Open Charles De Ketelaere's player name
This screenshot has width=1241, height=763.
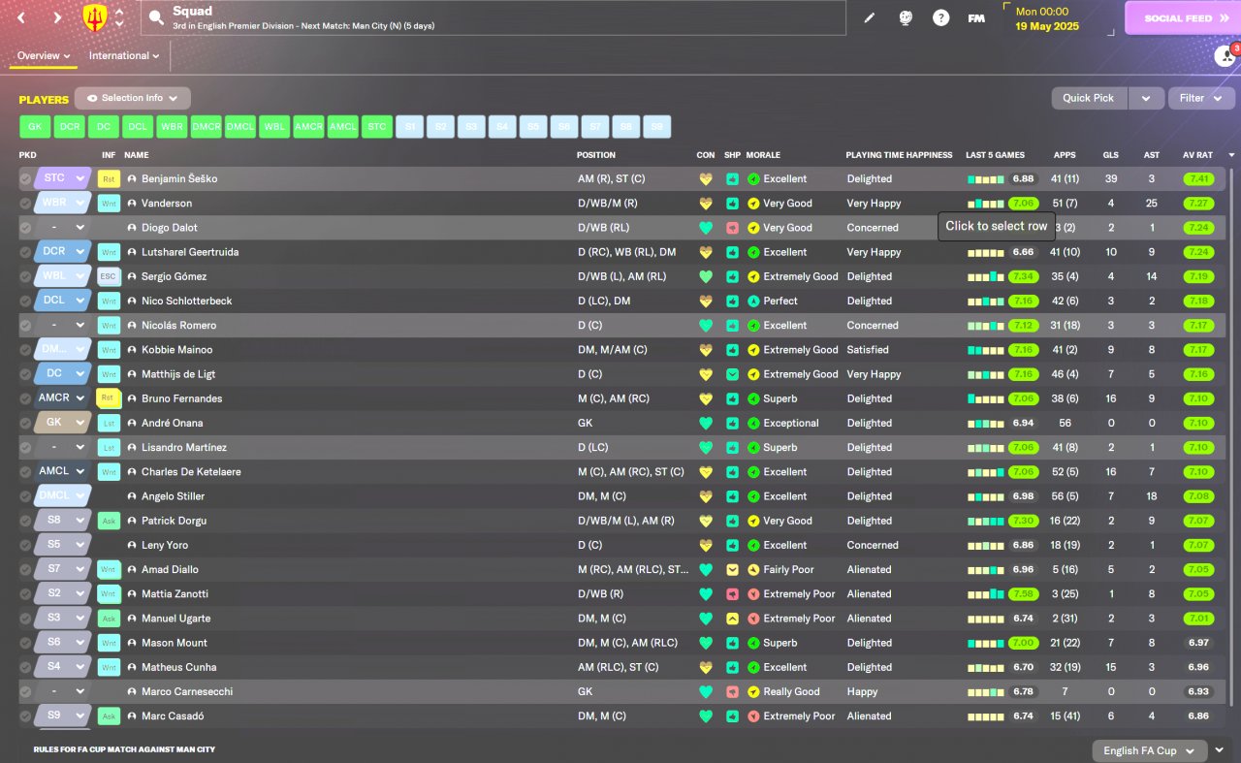[191, 472]
